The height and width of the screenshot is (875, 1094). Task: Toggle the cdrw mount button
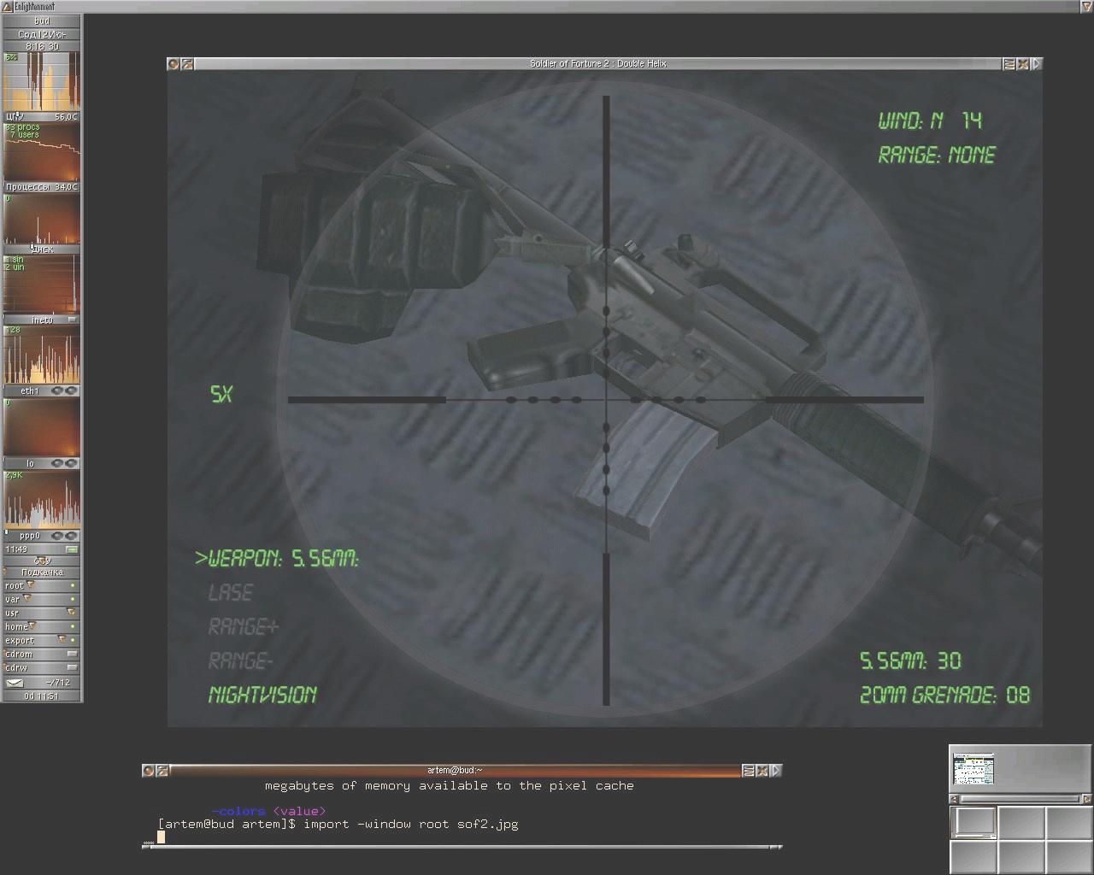72,667
